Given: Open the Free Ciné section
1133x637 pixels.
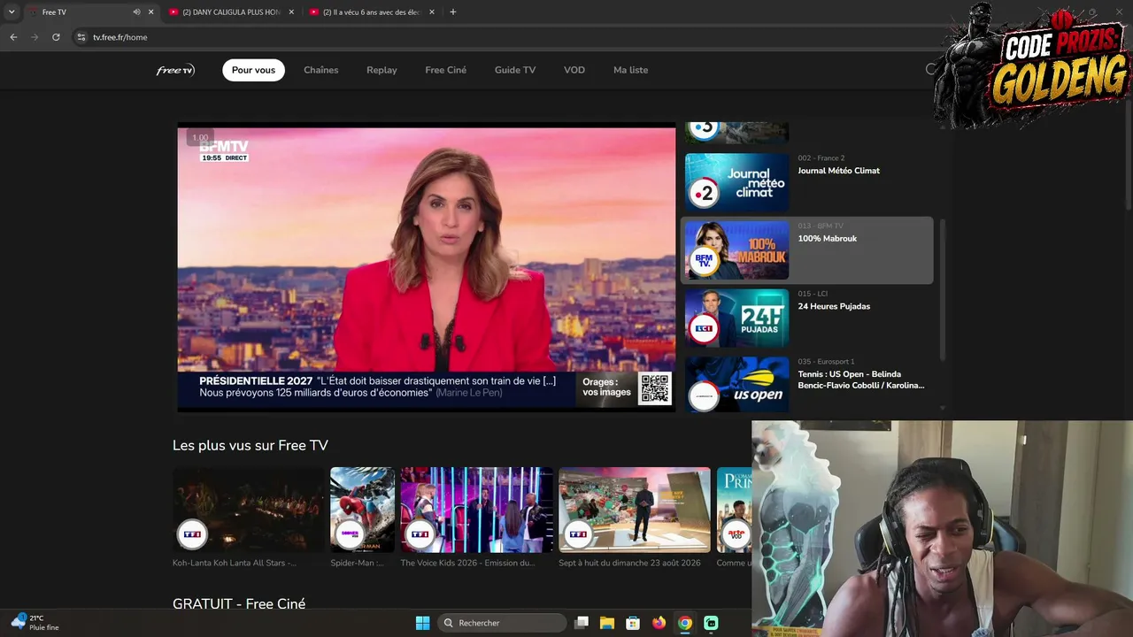Looking at the screenshot, I should click(445, 70).
